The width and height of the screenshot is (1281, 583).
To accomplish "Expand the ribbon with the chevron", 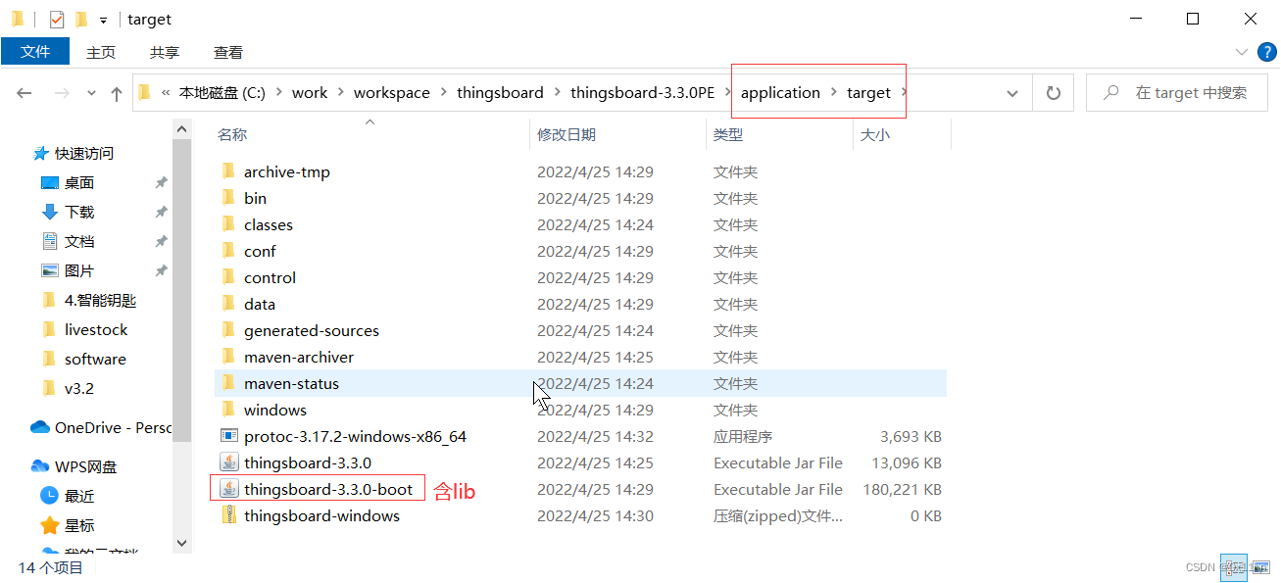I will pos(1241,52).
